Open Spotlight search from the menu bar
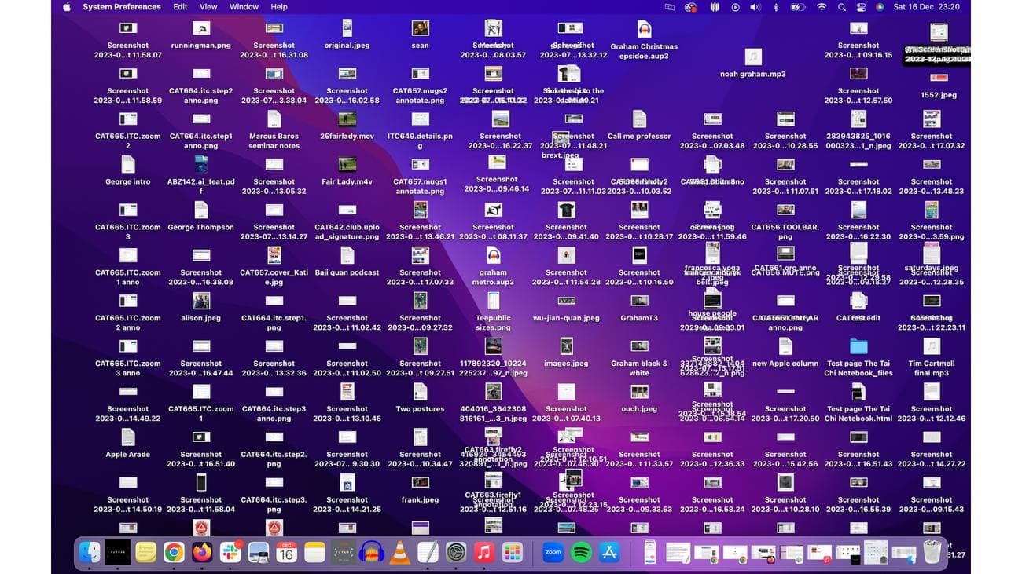The width and height of the screenshot is (1022, 574). coord(841,6)
